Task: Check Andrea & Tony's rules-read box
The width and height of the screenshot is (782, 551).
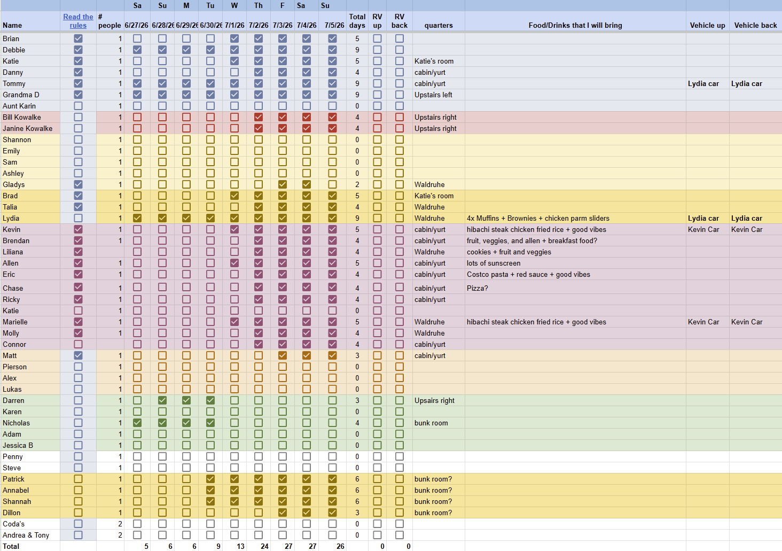Action: [79, 535]
